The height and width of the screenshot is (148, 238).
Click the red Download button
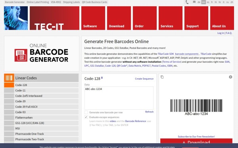[x=196, y=141]
